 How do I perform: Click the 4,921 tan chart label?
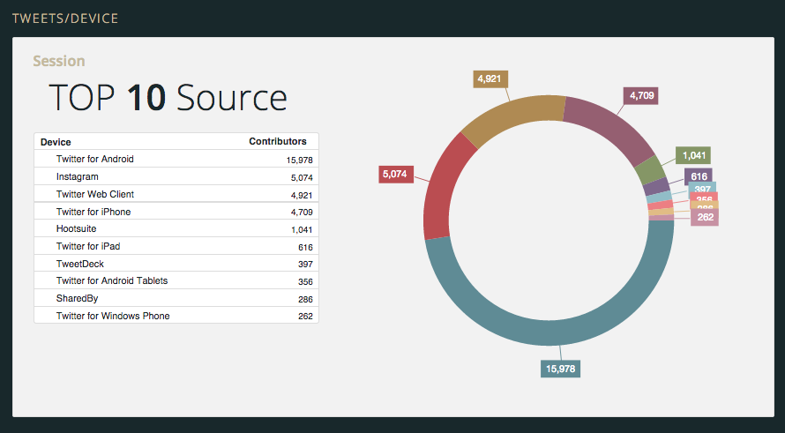tap(490, 79)
